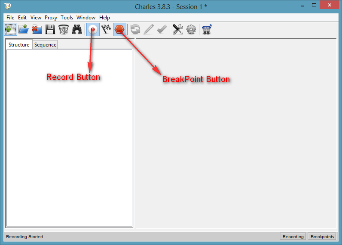
Task: Open Tools via wrench and screwdriver icon
Action: click(x=178, y=29)
